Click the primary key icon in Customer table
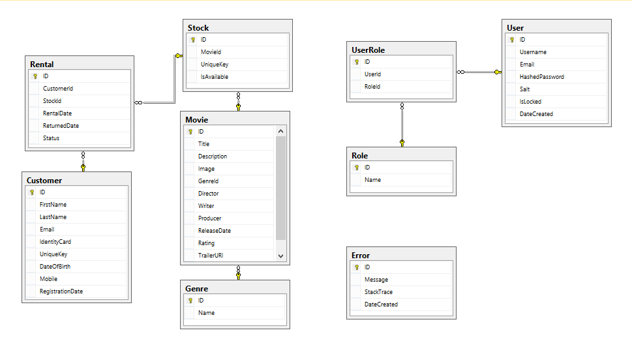Screen dimensions: 632x341 tap(32, 192)
